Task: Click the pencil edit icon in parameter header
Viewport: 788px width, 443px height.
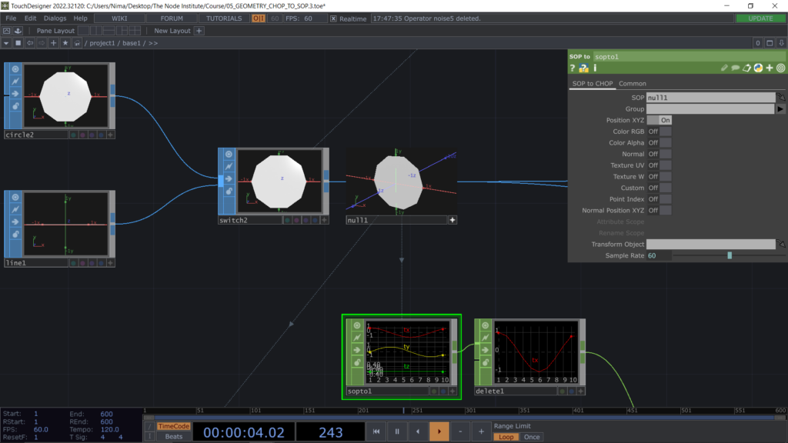Action: (x=724, y=68)
